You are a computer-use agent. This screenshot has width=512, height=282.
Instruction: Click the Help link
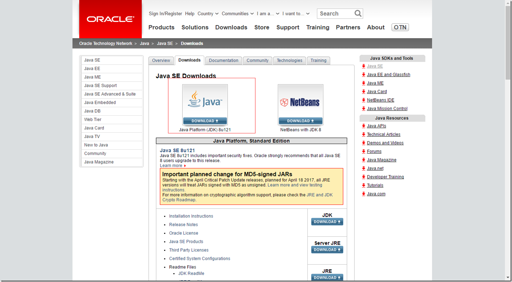[x=190, y=13]
